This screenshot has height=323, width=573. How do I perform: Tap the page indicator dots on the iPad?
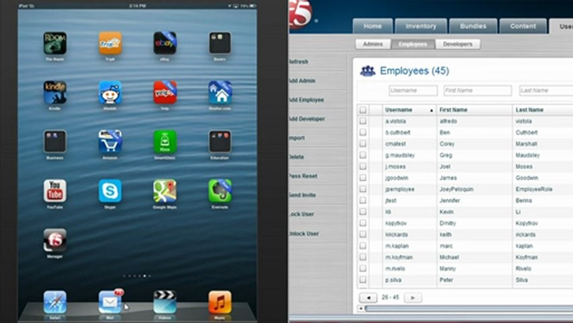137,276
